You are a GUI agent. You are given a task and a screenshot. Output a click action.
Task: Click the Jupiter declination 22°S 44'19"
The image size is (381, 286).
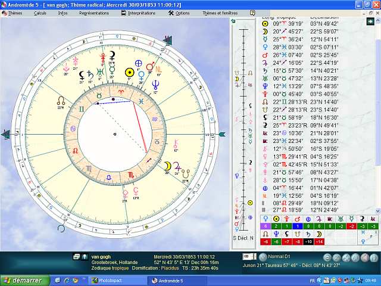[x=324, y=63]
